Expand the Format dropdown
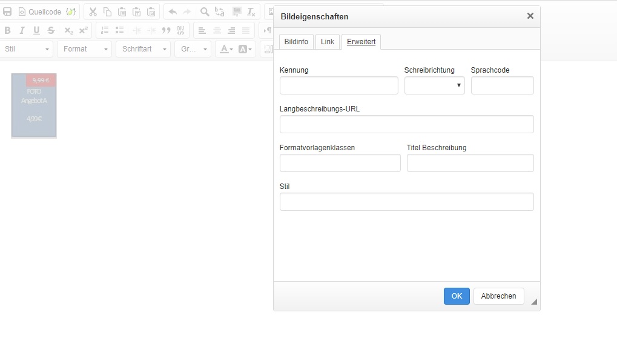 pos(84,49)
